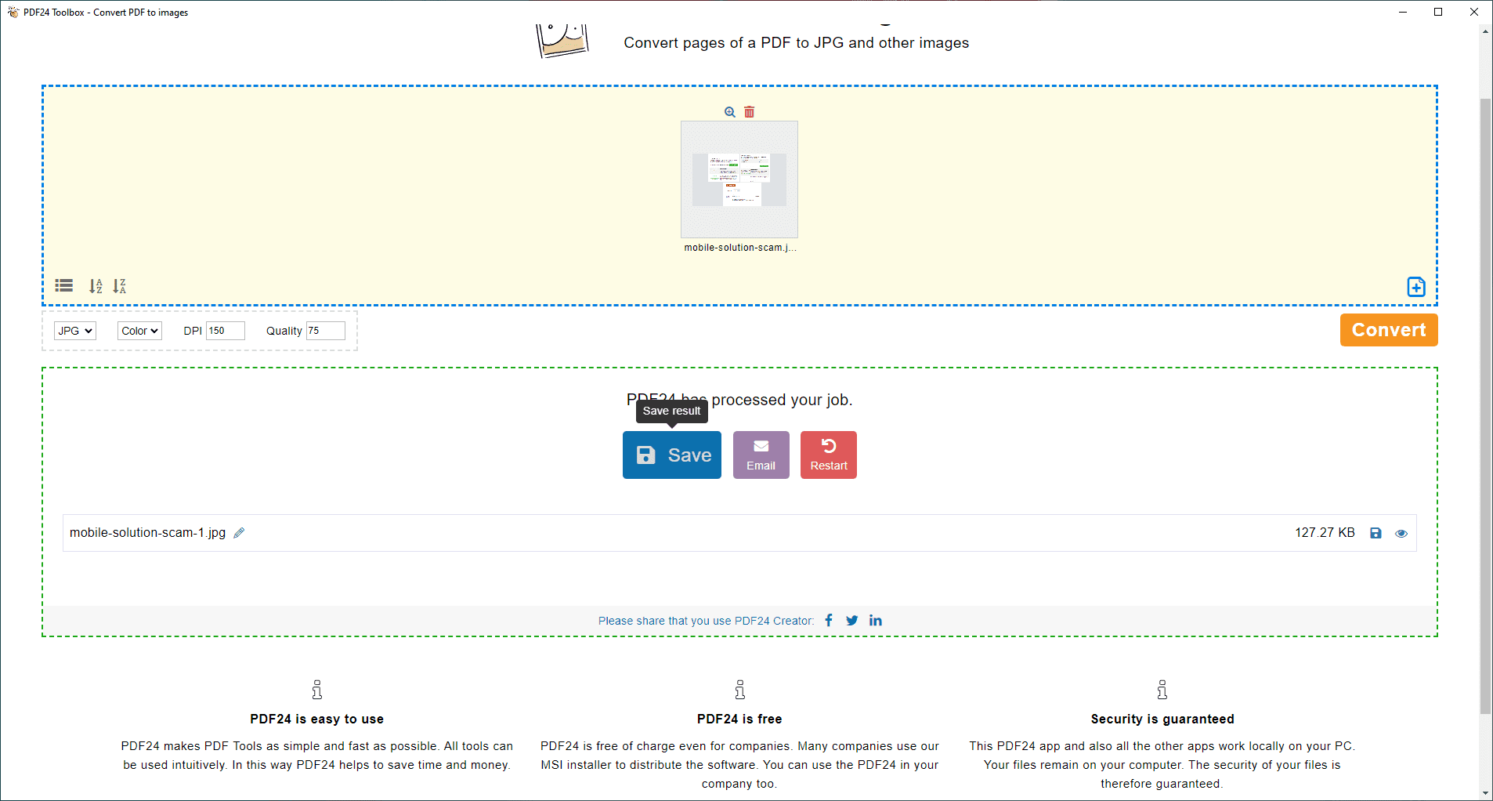This screenshot has height=801, width=1493.
Task: Restart the conversion job
Action: click(829, 455)
